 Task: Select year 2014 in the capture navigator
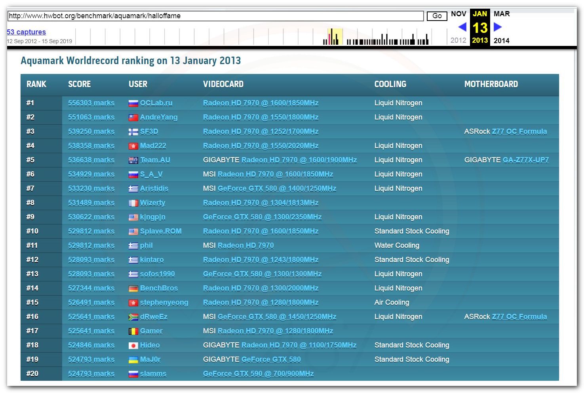pyautogui.click(x=502, y=40)
